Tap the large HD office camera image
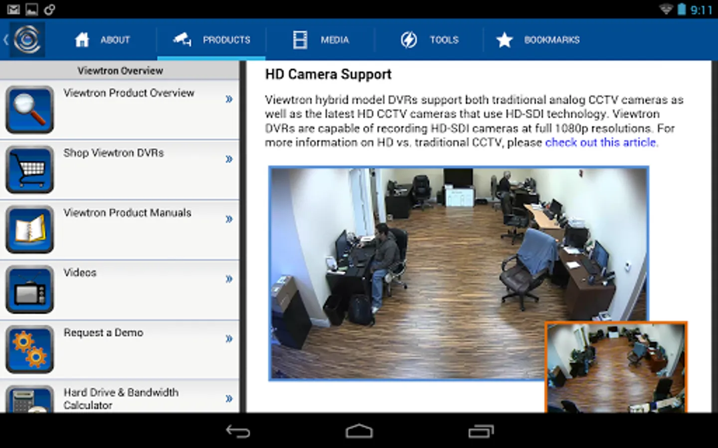 [x=458, y=273]
